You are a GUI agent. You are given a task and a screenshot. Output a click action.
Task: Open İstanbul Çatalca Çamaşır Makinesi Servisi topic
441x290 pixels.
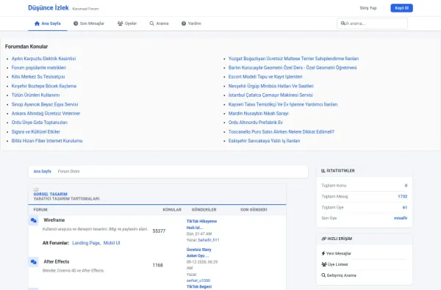(x=270, y=95)
